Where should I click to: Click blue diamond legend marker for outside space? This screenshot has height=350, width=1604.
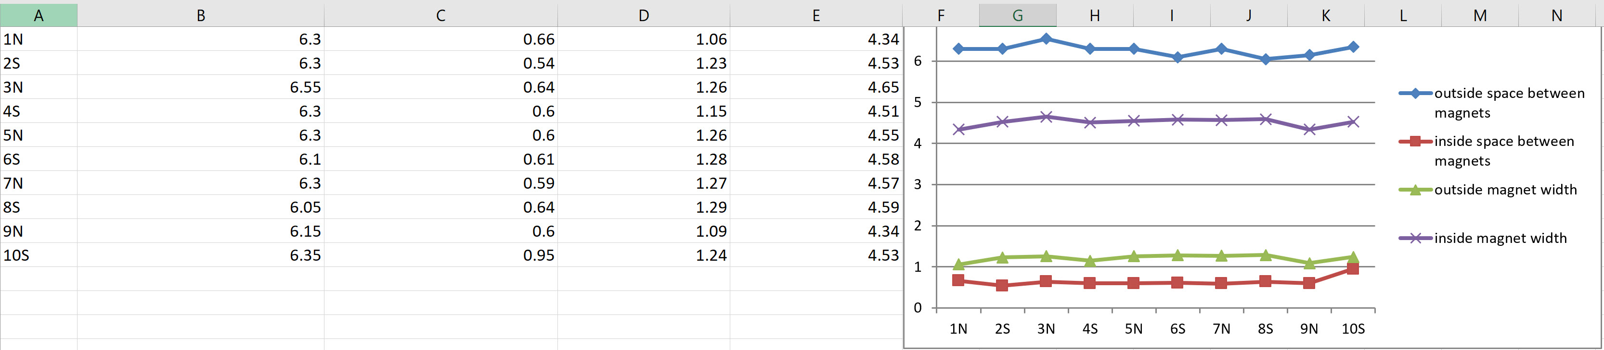tap(1415, 94)
